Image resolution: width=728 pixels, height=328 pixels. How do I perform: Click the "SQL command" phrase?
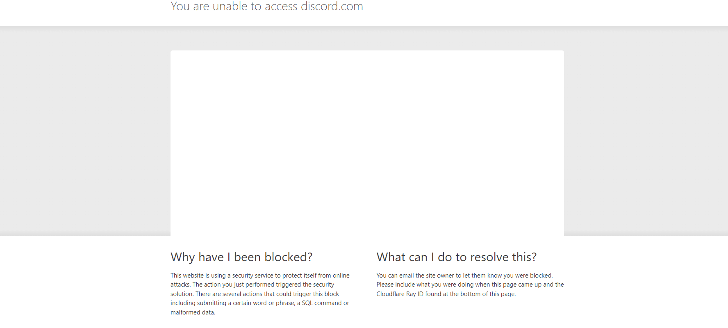pyautogui.click(x=321, y=303)
